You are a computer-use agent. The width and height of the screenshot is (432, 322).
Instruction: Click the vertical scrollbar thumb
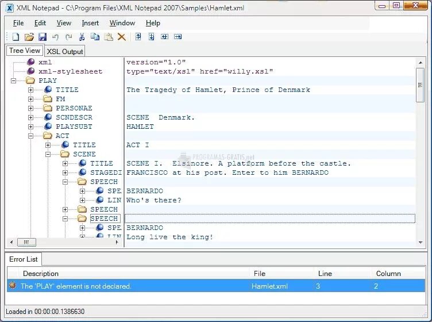tap(420, 85)
